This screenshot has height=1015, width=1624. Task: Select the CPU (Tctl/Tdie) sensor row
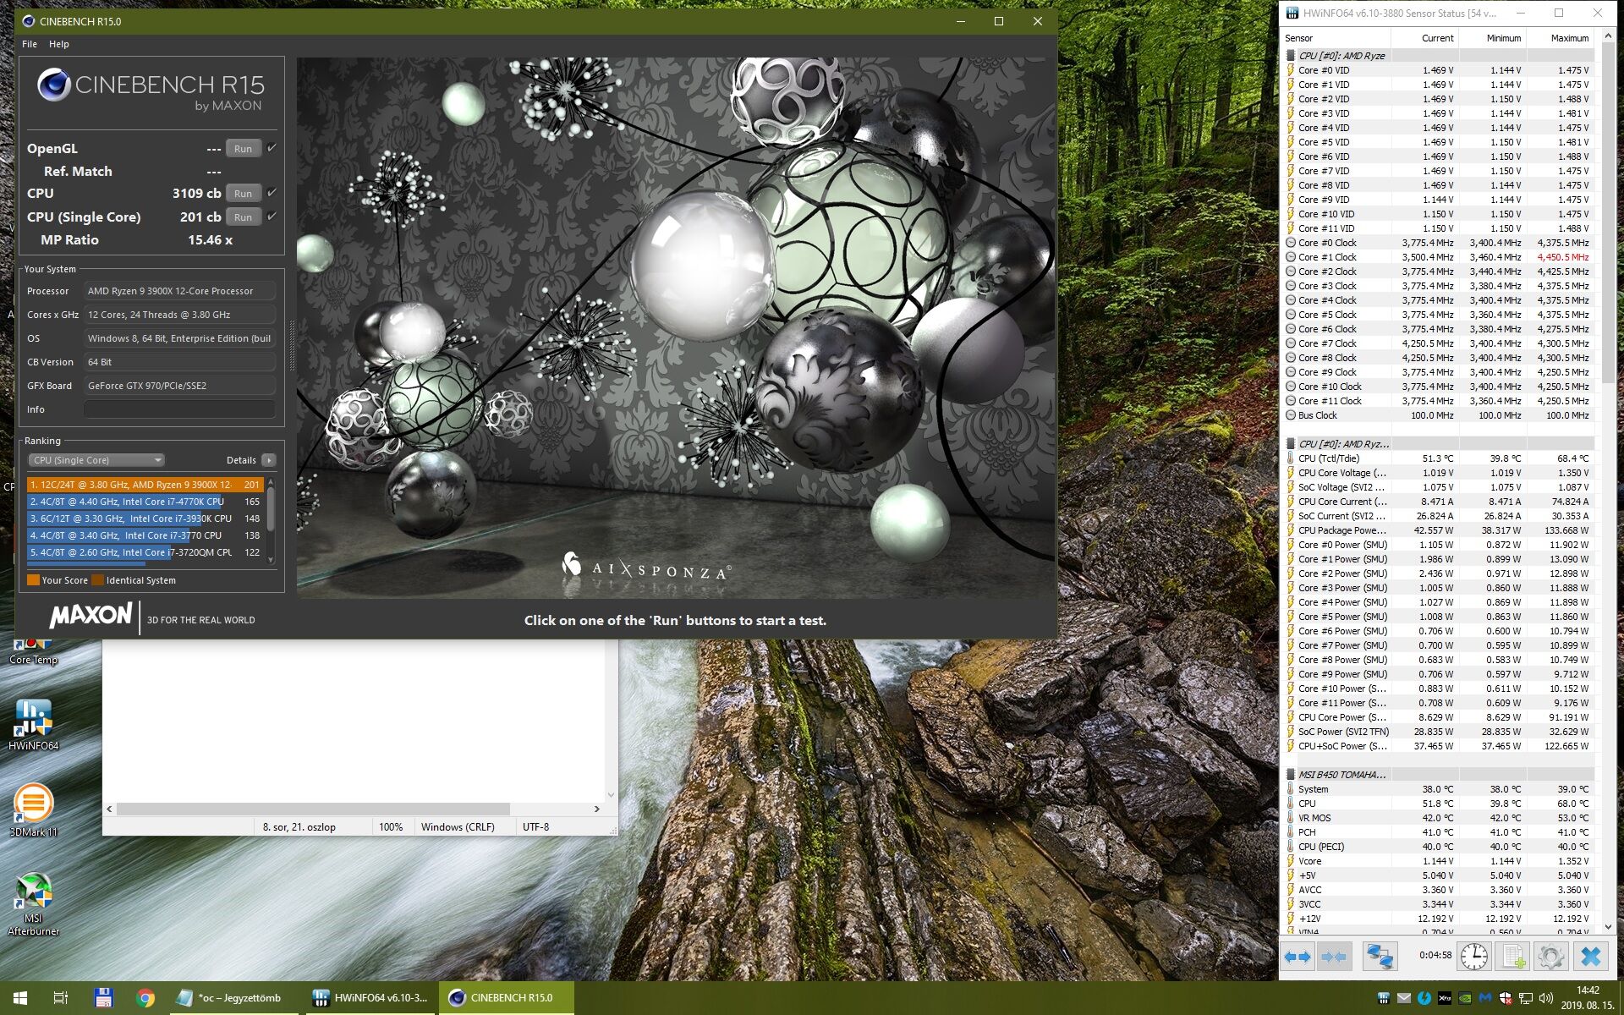click(x=1439, y=458)
